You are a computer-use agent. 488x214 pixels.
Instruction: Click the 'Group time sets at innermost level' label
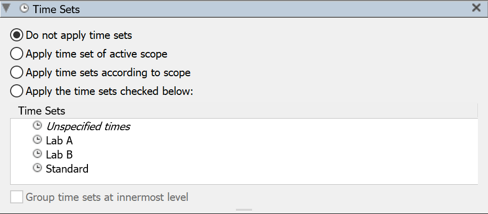click(107, 197)
